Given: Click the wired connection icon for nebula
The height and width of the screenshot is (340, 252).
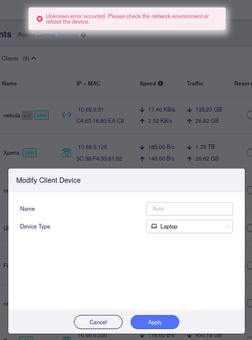Looking at the screenshot, I should click(x=67, y=115).
